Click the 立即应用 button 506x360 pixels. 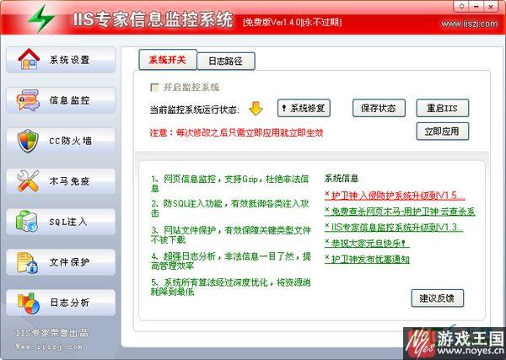[x=443, y=132]
